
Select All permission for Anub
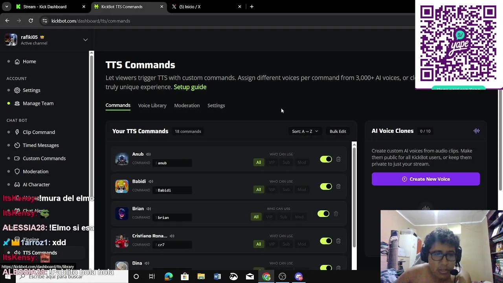[x=259, y=162]
